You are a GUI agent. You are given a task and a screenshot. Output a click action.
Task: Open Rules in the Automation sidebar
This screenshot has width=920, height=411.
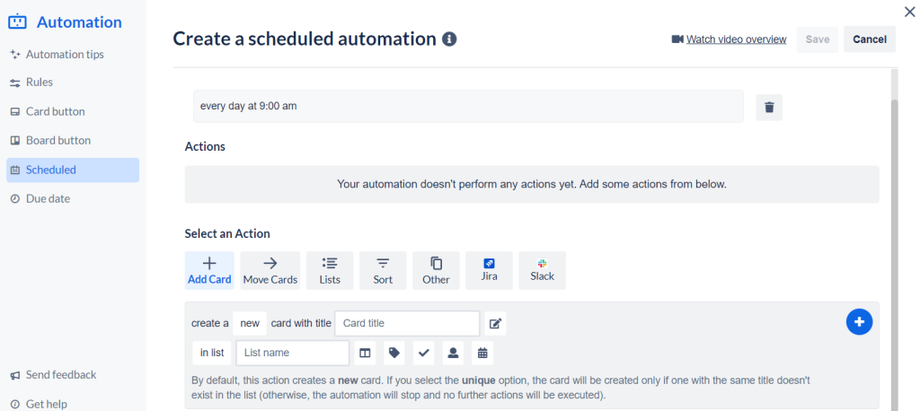click(40, 83)
